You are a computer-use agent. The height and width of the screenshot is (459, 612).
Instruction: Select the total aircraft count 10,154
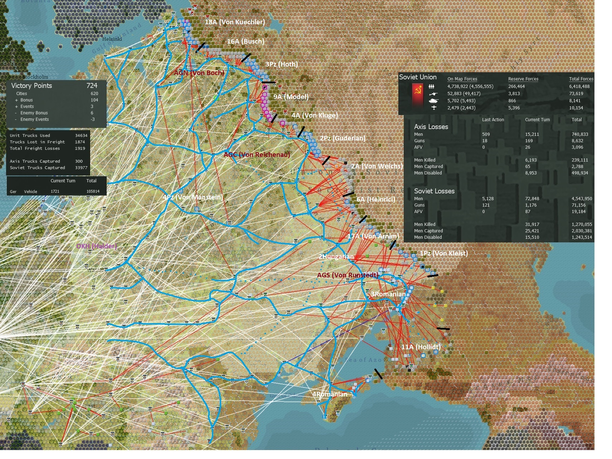tap(576, 108)
